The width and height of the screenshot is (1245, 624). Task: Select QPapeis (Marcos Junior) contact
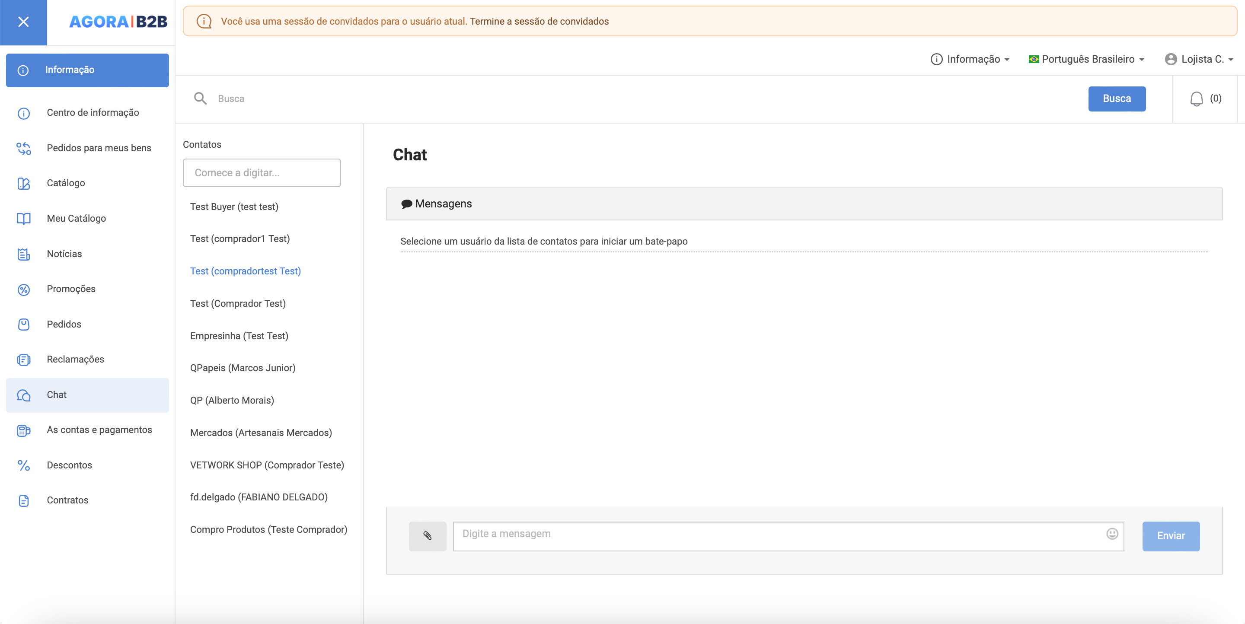[243, 368]
